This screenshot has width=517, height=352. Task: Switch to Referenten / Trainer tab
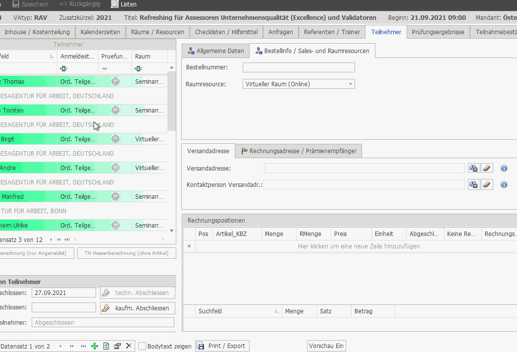(x=332, y=32)
